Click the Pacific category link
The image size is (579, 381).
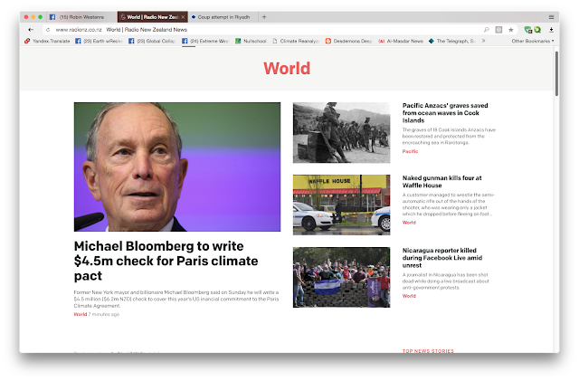(x=410, y=151)
